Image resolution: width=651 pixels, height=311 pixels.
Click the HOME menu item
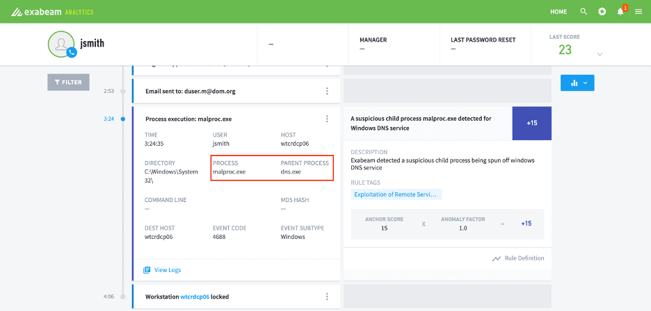[558, 12]
